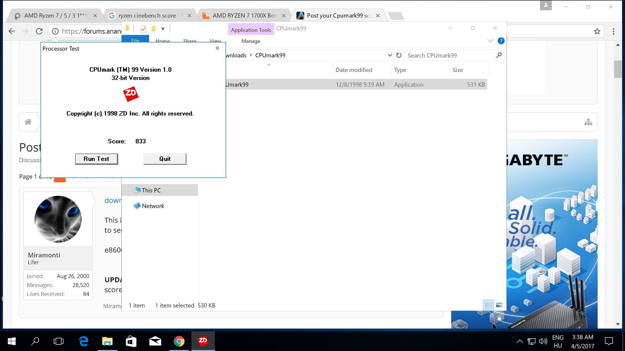Select the CPUmark99 application file row
The width and height of the screenshot is (625, 351).
pyautogui.click(x=356, y=84)
